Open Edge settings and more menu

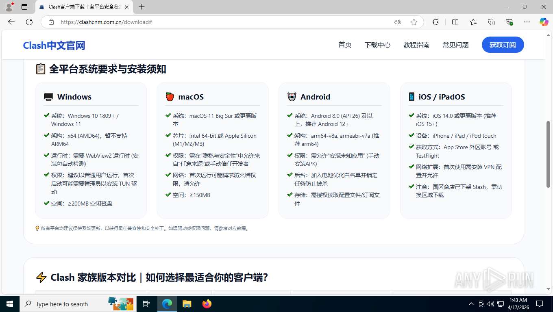tap(527, 22)
